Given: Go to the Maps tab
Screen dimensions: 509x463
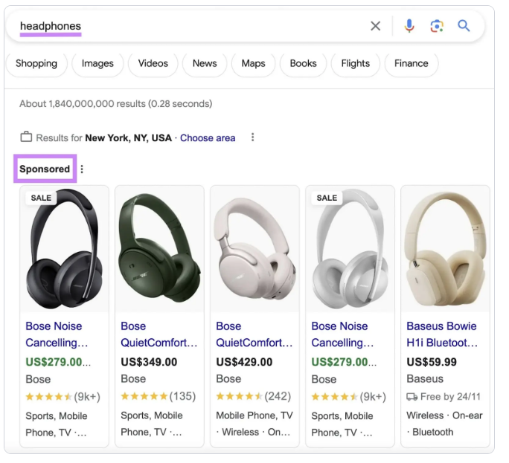Looking at the screenshot, I should (x=253, y=64).
